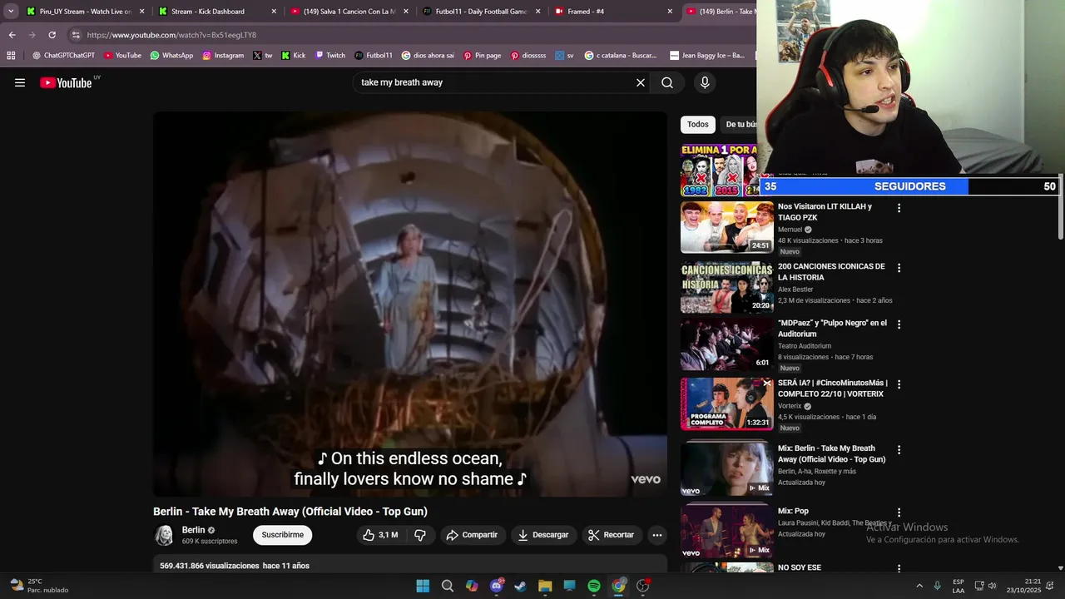1065x599 pixels.
Task: Click the video player to pause
Action: (410, 304)
